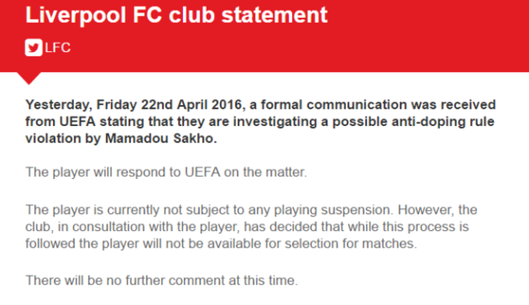Click the sentence "The player will respond to UEFA"
This screenshot has width=529, height=305.
(123, 172)
